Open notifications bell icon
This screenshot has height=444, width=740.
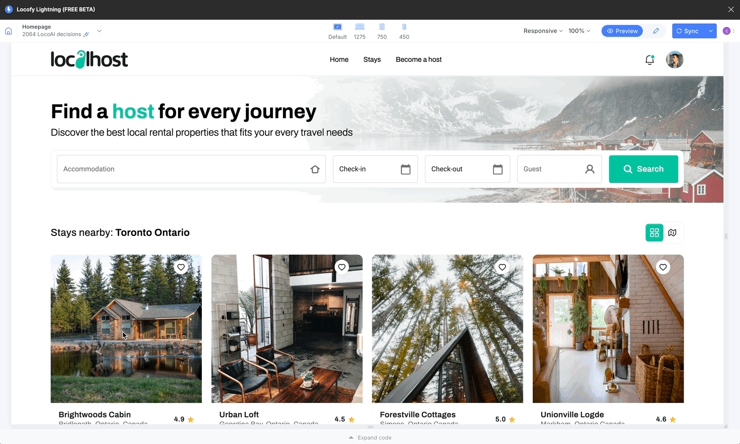click(x=649, y=60)
